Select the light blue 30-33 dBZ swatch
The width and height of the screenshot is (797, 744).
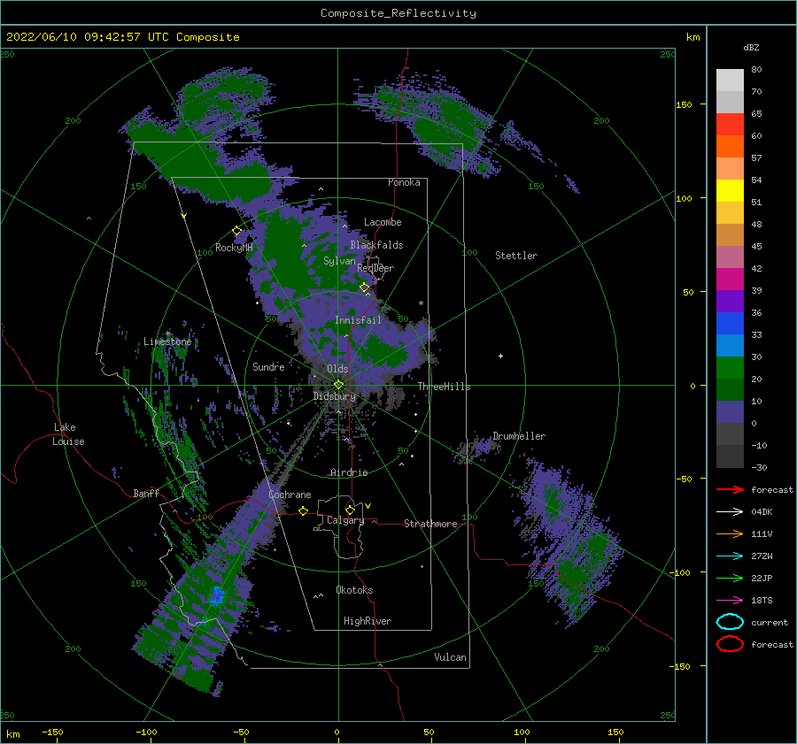tap(730, 345)
